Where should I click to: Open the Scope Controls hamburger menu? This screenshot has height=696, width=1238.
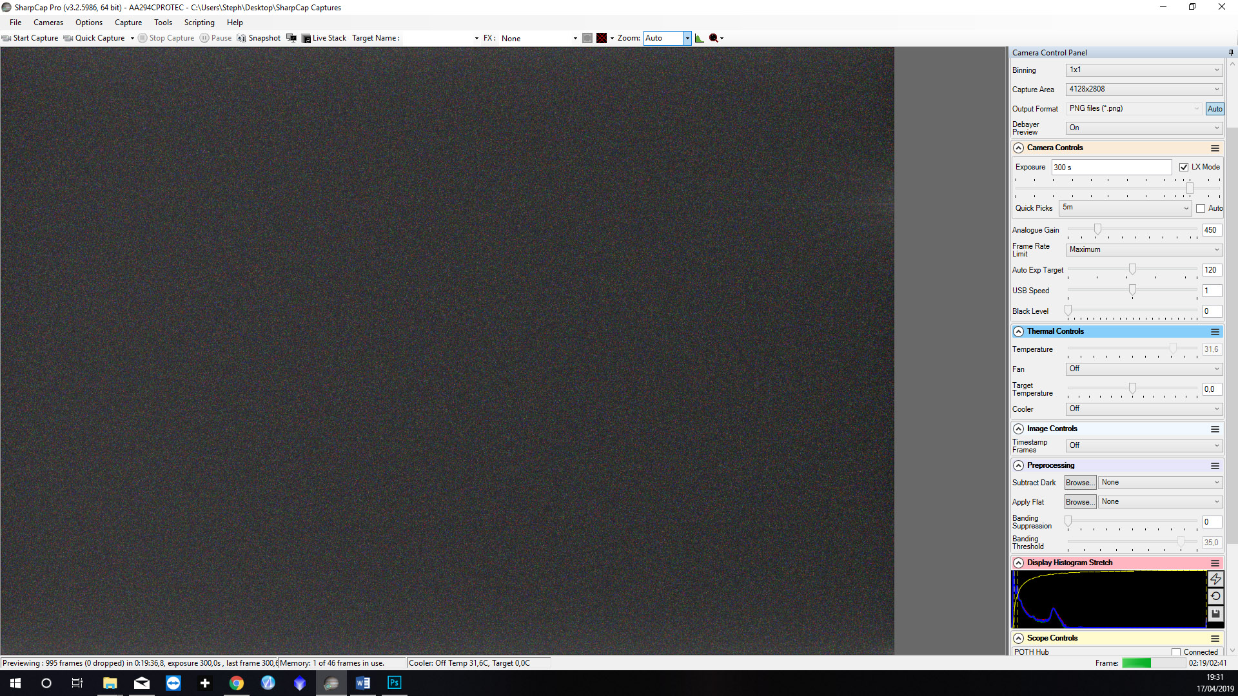1215,639
